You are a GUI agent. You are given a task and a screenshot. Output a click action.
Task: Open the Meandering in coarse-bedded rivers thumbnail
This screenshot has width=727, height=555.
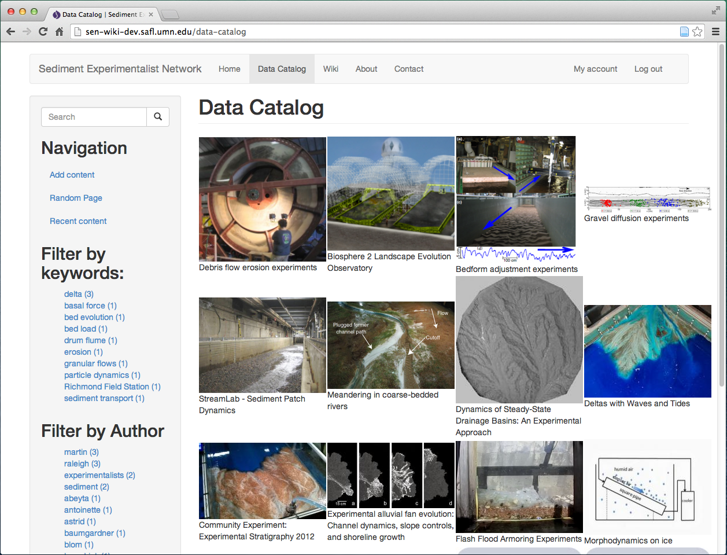click(391, 345)
